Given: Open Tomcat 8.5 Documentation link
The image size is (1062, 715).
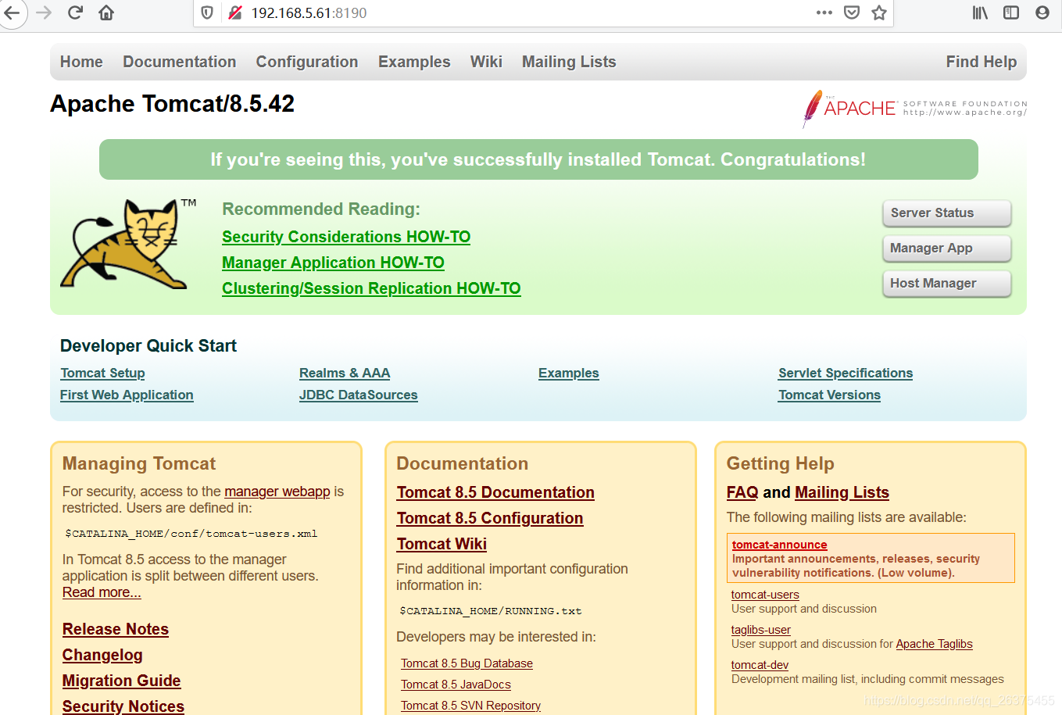Looking at the screenshot, I should (495, 492).
